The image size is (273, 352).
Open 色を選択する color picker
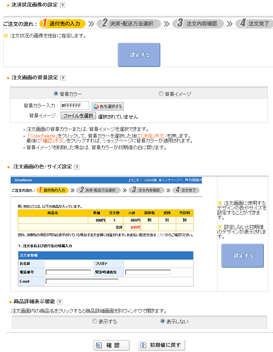coord(108,107)
